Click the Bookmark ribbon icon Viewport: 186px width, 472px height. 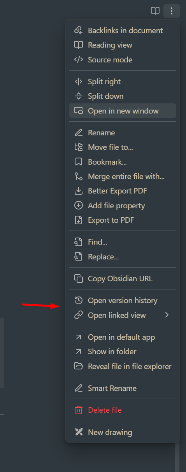(79, 162)
